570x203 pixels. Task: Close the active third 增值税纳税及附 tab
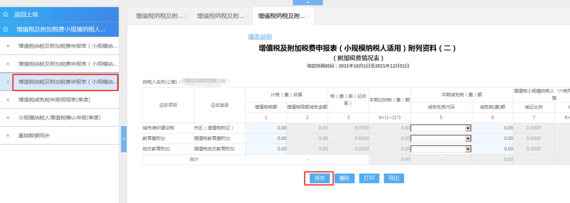tap(308, 16)
